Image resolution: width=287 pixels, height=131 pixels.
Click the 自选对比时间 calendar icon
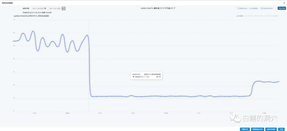pos(262,8)
